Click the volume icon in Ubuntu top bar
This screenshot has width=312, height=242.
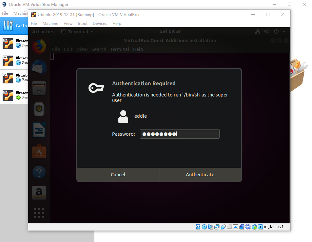267,31
